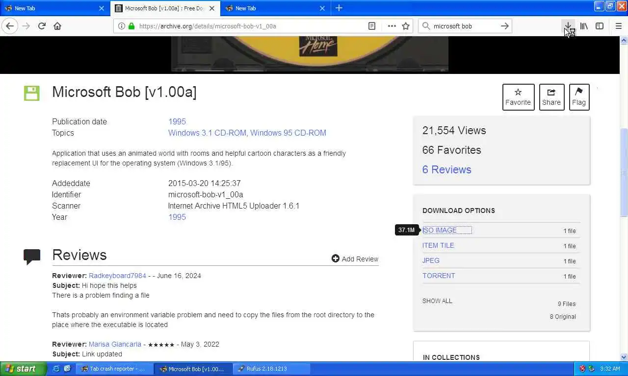This screenshot has height=376, width=628.
Task: Switch to the Microsoft Bob tab
Action: pos(164,8)
